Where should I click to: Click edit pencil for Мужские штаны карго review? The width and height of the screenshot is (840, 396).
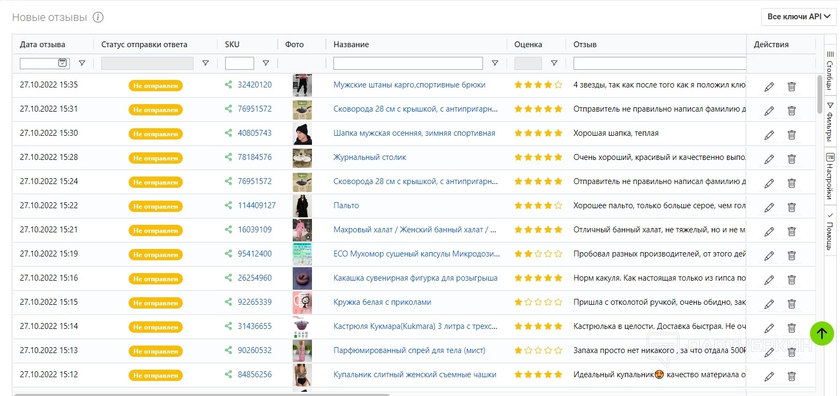(x=769, y=87)
